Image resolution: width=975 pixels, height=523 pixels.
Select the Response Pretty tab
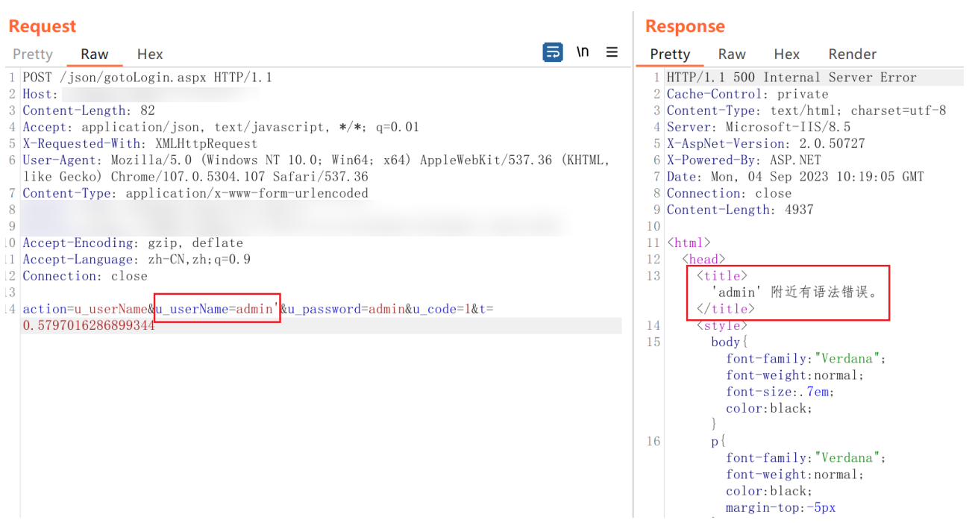tap(670, 54)
